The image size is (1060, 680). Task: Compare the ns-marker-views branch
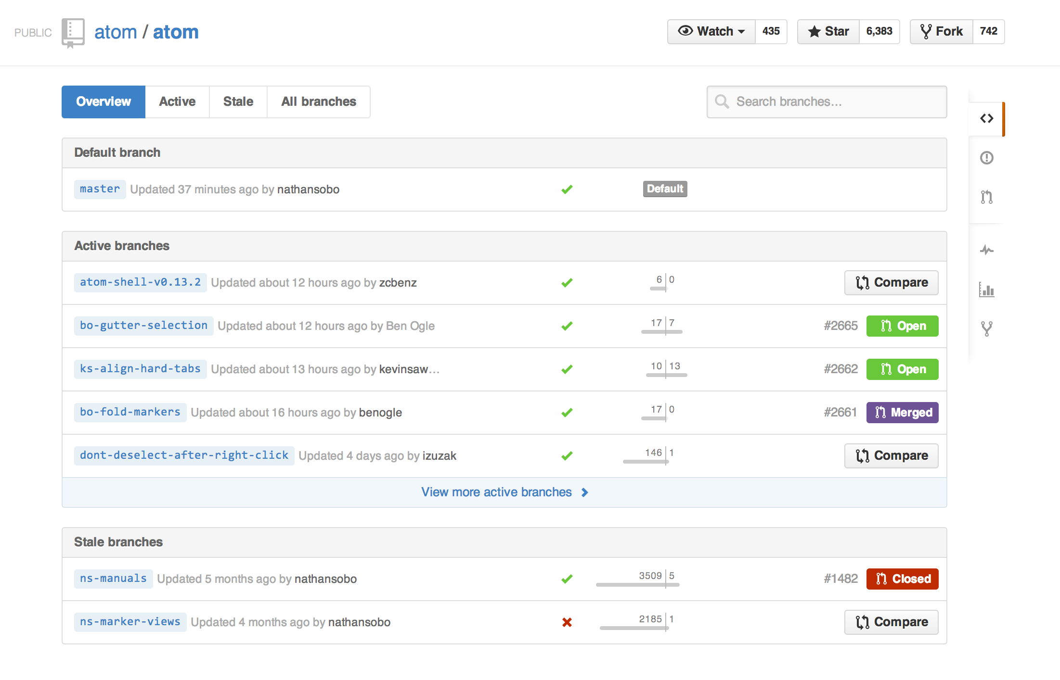pyautogui.click(x=892, y=622)
